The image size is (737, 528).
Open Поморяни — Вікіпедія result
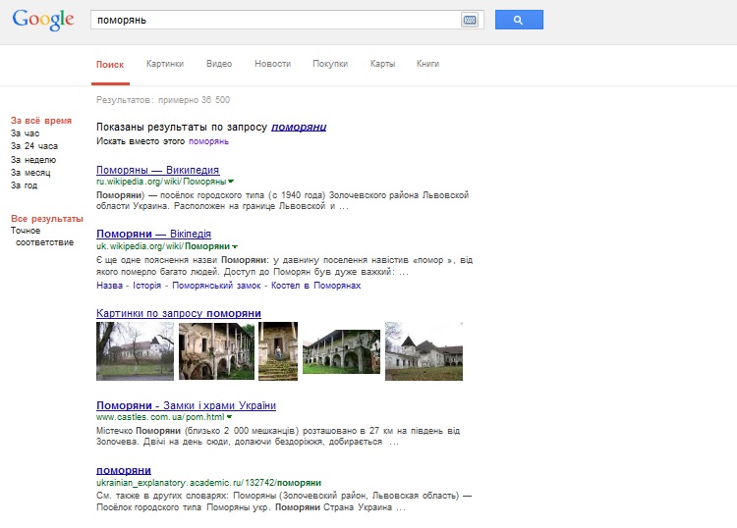[153, 234]
